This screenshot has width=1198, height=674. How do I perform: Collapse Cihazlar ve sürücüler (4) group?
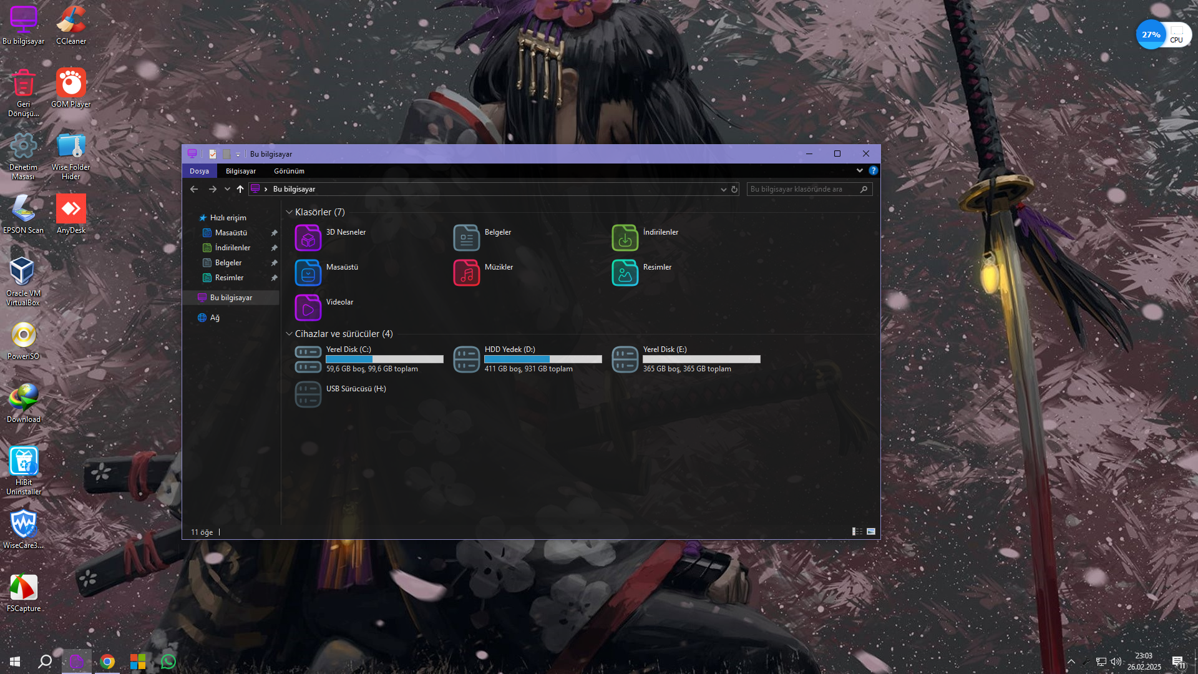click(x=289, y=334)
